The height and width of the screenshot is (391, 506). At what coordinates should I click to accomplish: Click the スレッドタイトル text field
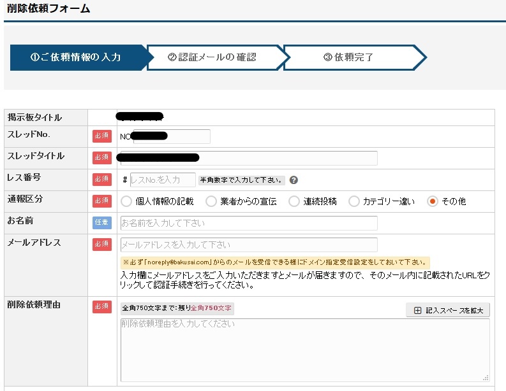[x=249, y=158]
